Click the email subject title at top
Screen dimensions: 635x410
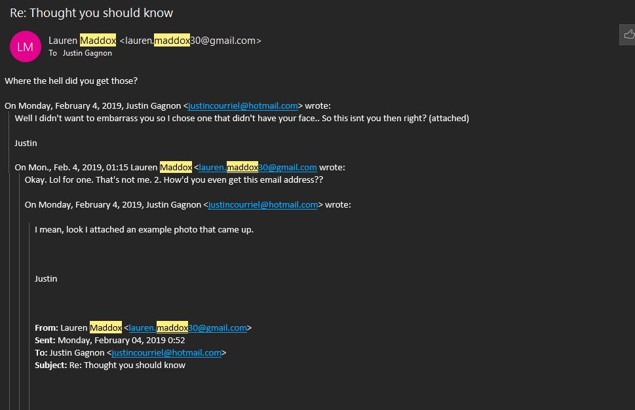coord(92,13)
